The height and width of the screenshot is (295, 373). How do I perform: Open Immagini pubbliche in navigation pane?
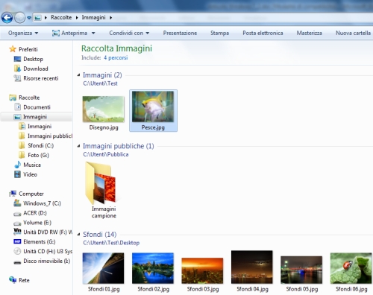click(46, 136)
